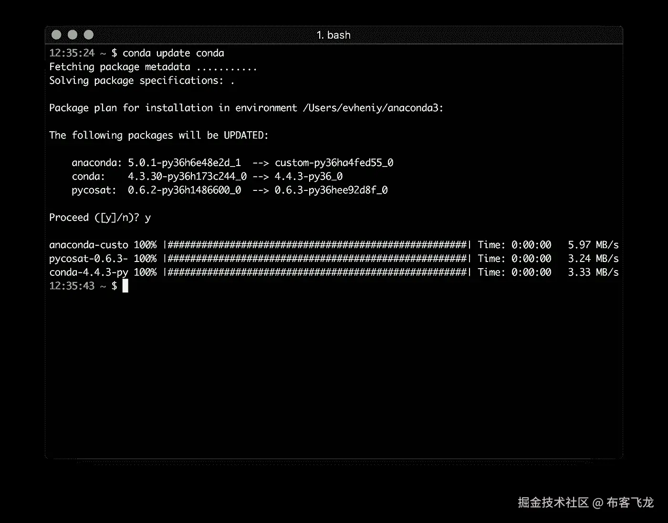
Task: Click version '0.6.2-py36h1486600_0'
Action: (x=184, y=190)
